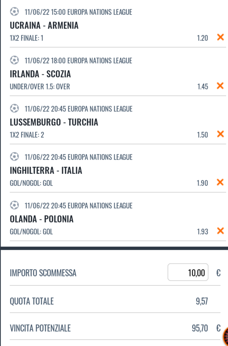Select the Lussemburgo - Turchia match name

click(x=54, y=122)
